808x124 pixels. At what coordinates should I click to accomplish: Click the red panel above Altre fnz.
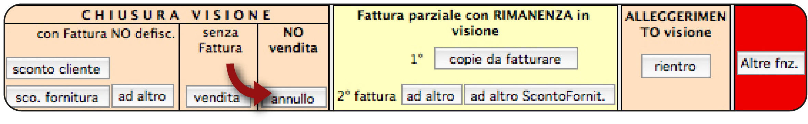click(770, 30)
